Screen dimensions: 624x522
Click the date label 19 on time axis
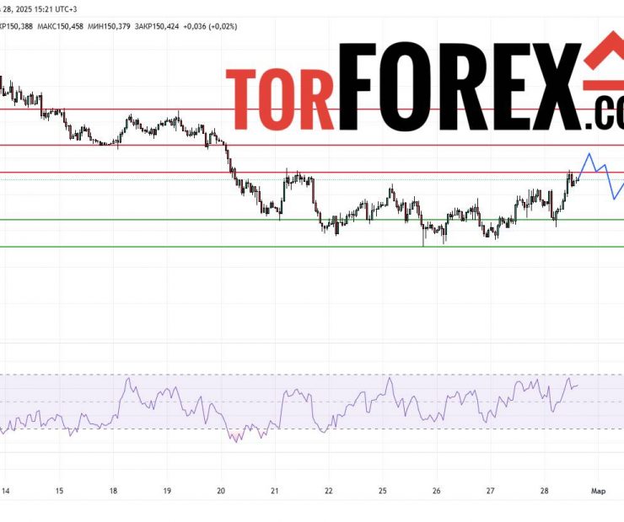[167, 491]
